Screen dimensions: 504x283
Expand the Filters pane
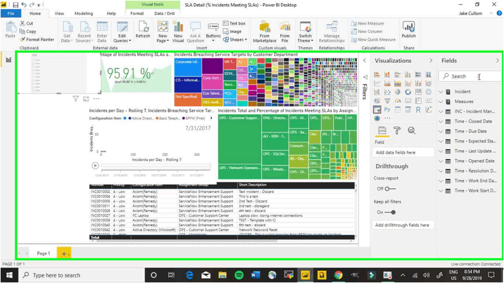364,60
